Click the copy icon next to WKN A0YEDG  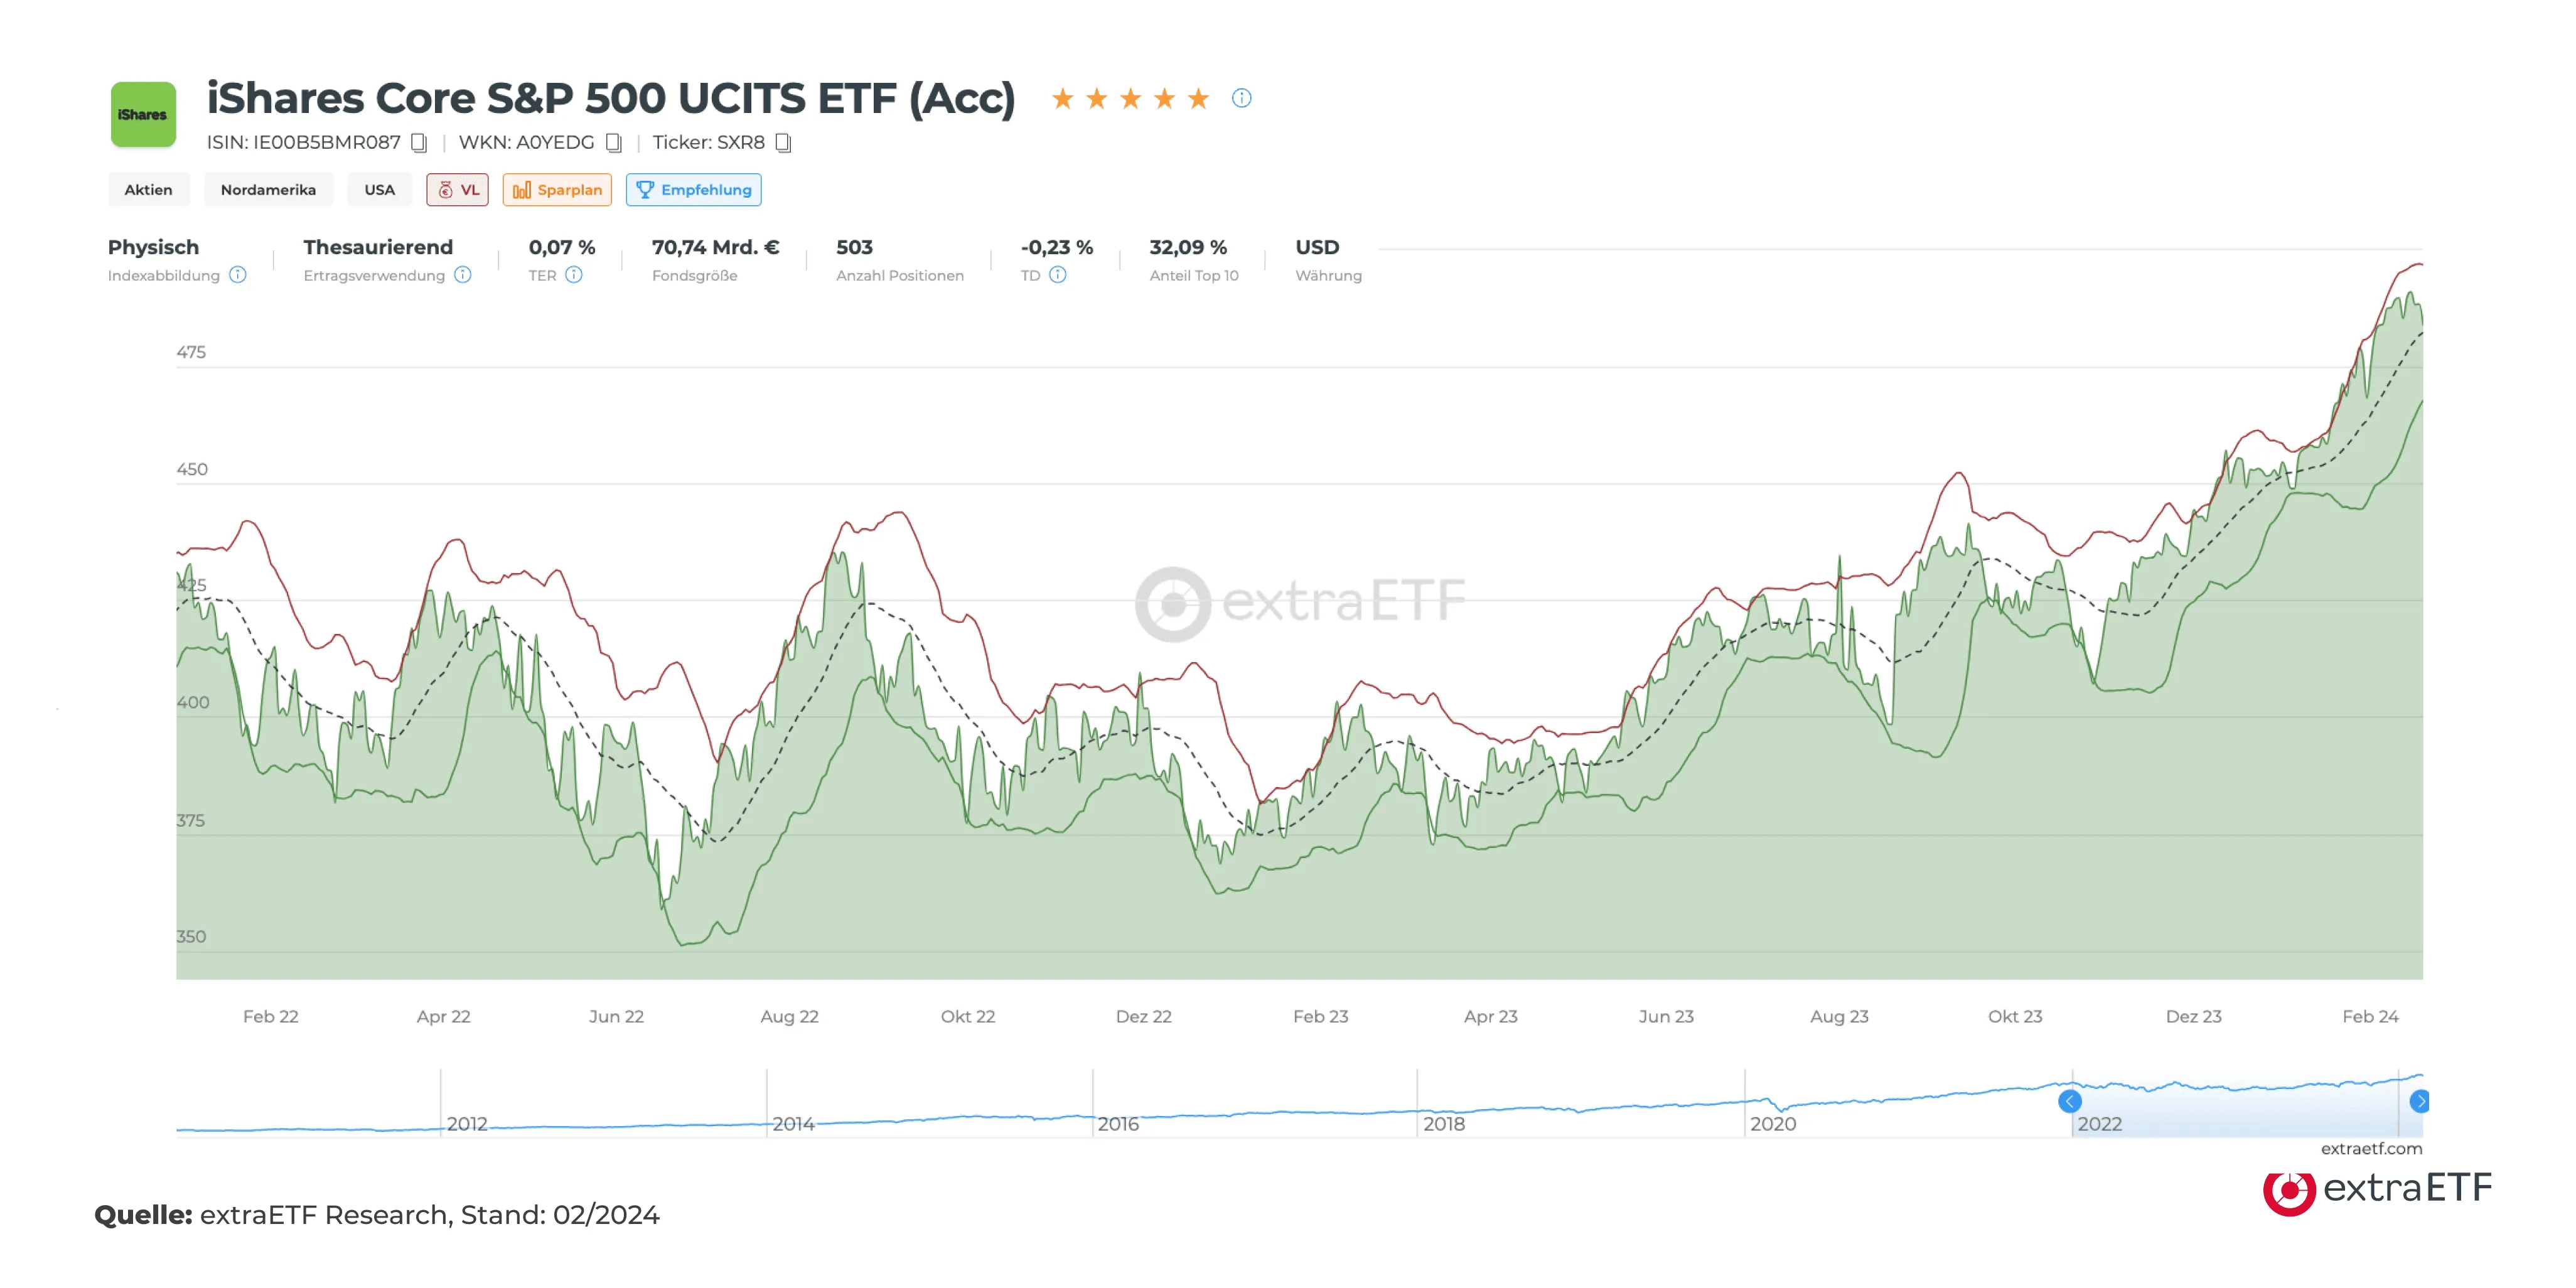tap(614, 143)
